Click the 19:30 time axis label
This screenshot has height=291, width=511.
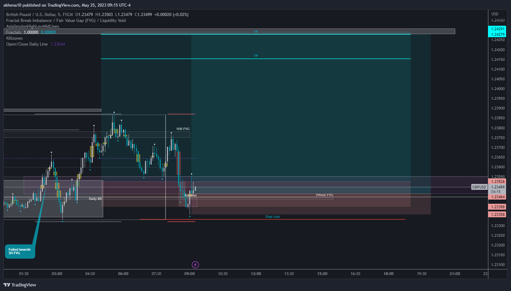tap(422, 274)
